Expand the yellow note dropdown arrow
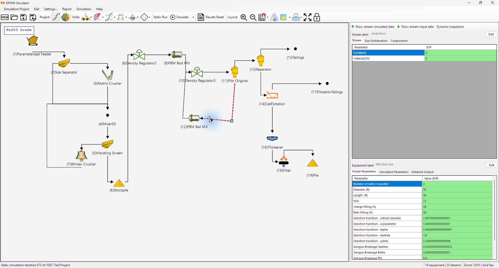The height and width of the screenshot is (268, 499). (x=289, y=17)
